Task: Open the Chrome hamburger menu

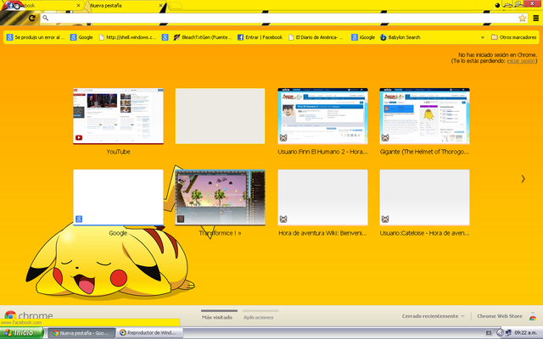Action: (535, 19)
